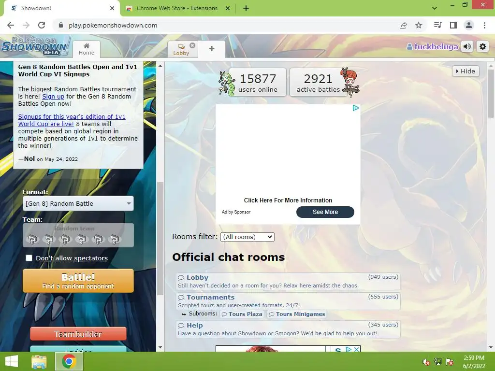Viewport: 495px width, 371px height.
Task: Click the 2921 active battles counter
Action: point(318,82)
